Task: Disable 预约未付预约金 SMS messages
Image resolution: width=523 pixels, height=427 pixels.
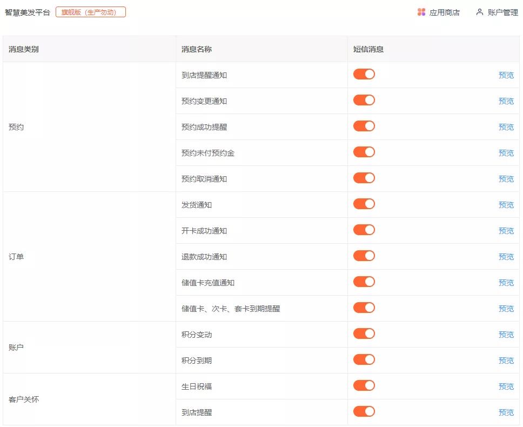Action: [364, 152]
